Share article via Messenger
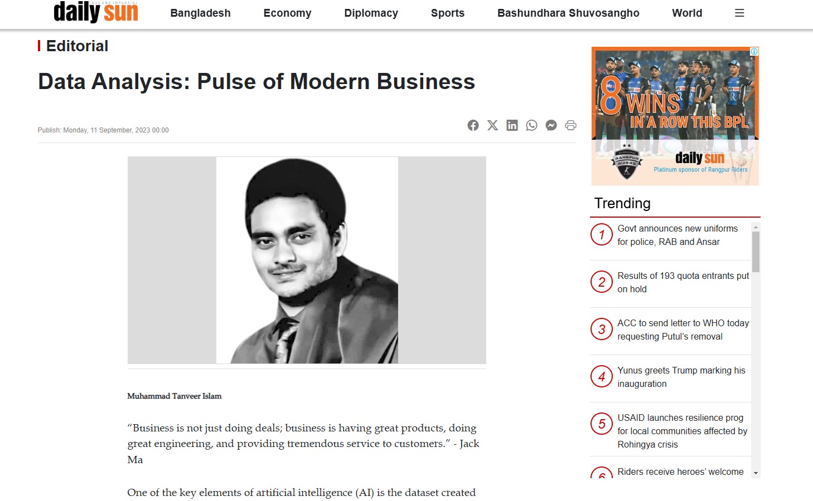The height and width of the screenshot is (501, 813). tap(551, 125)
